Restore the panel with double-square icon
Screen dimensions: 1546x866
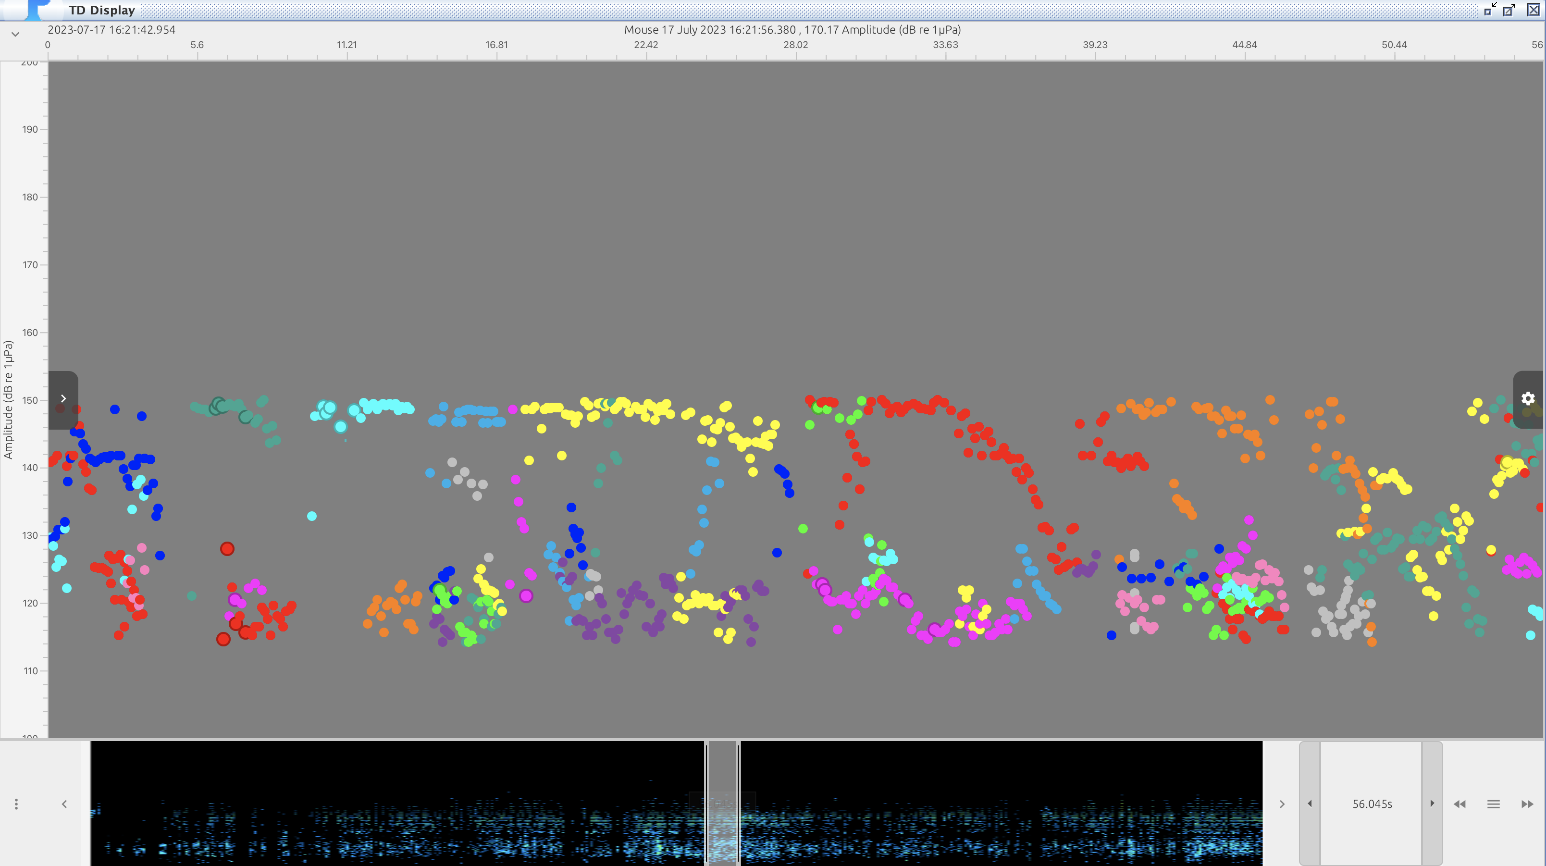(1490, 10)
